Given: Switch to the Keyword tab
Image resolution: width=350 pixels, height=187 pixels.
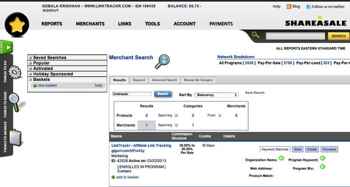Looking at the screenshot, I should point(139,80).
